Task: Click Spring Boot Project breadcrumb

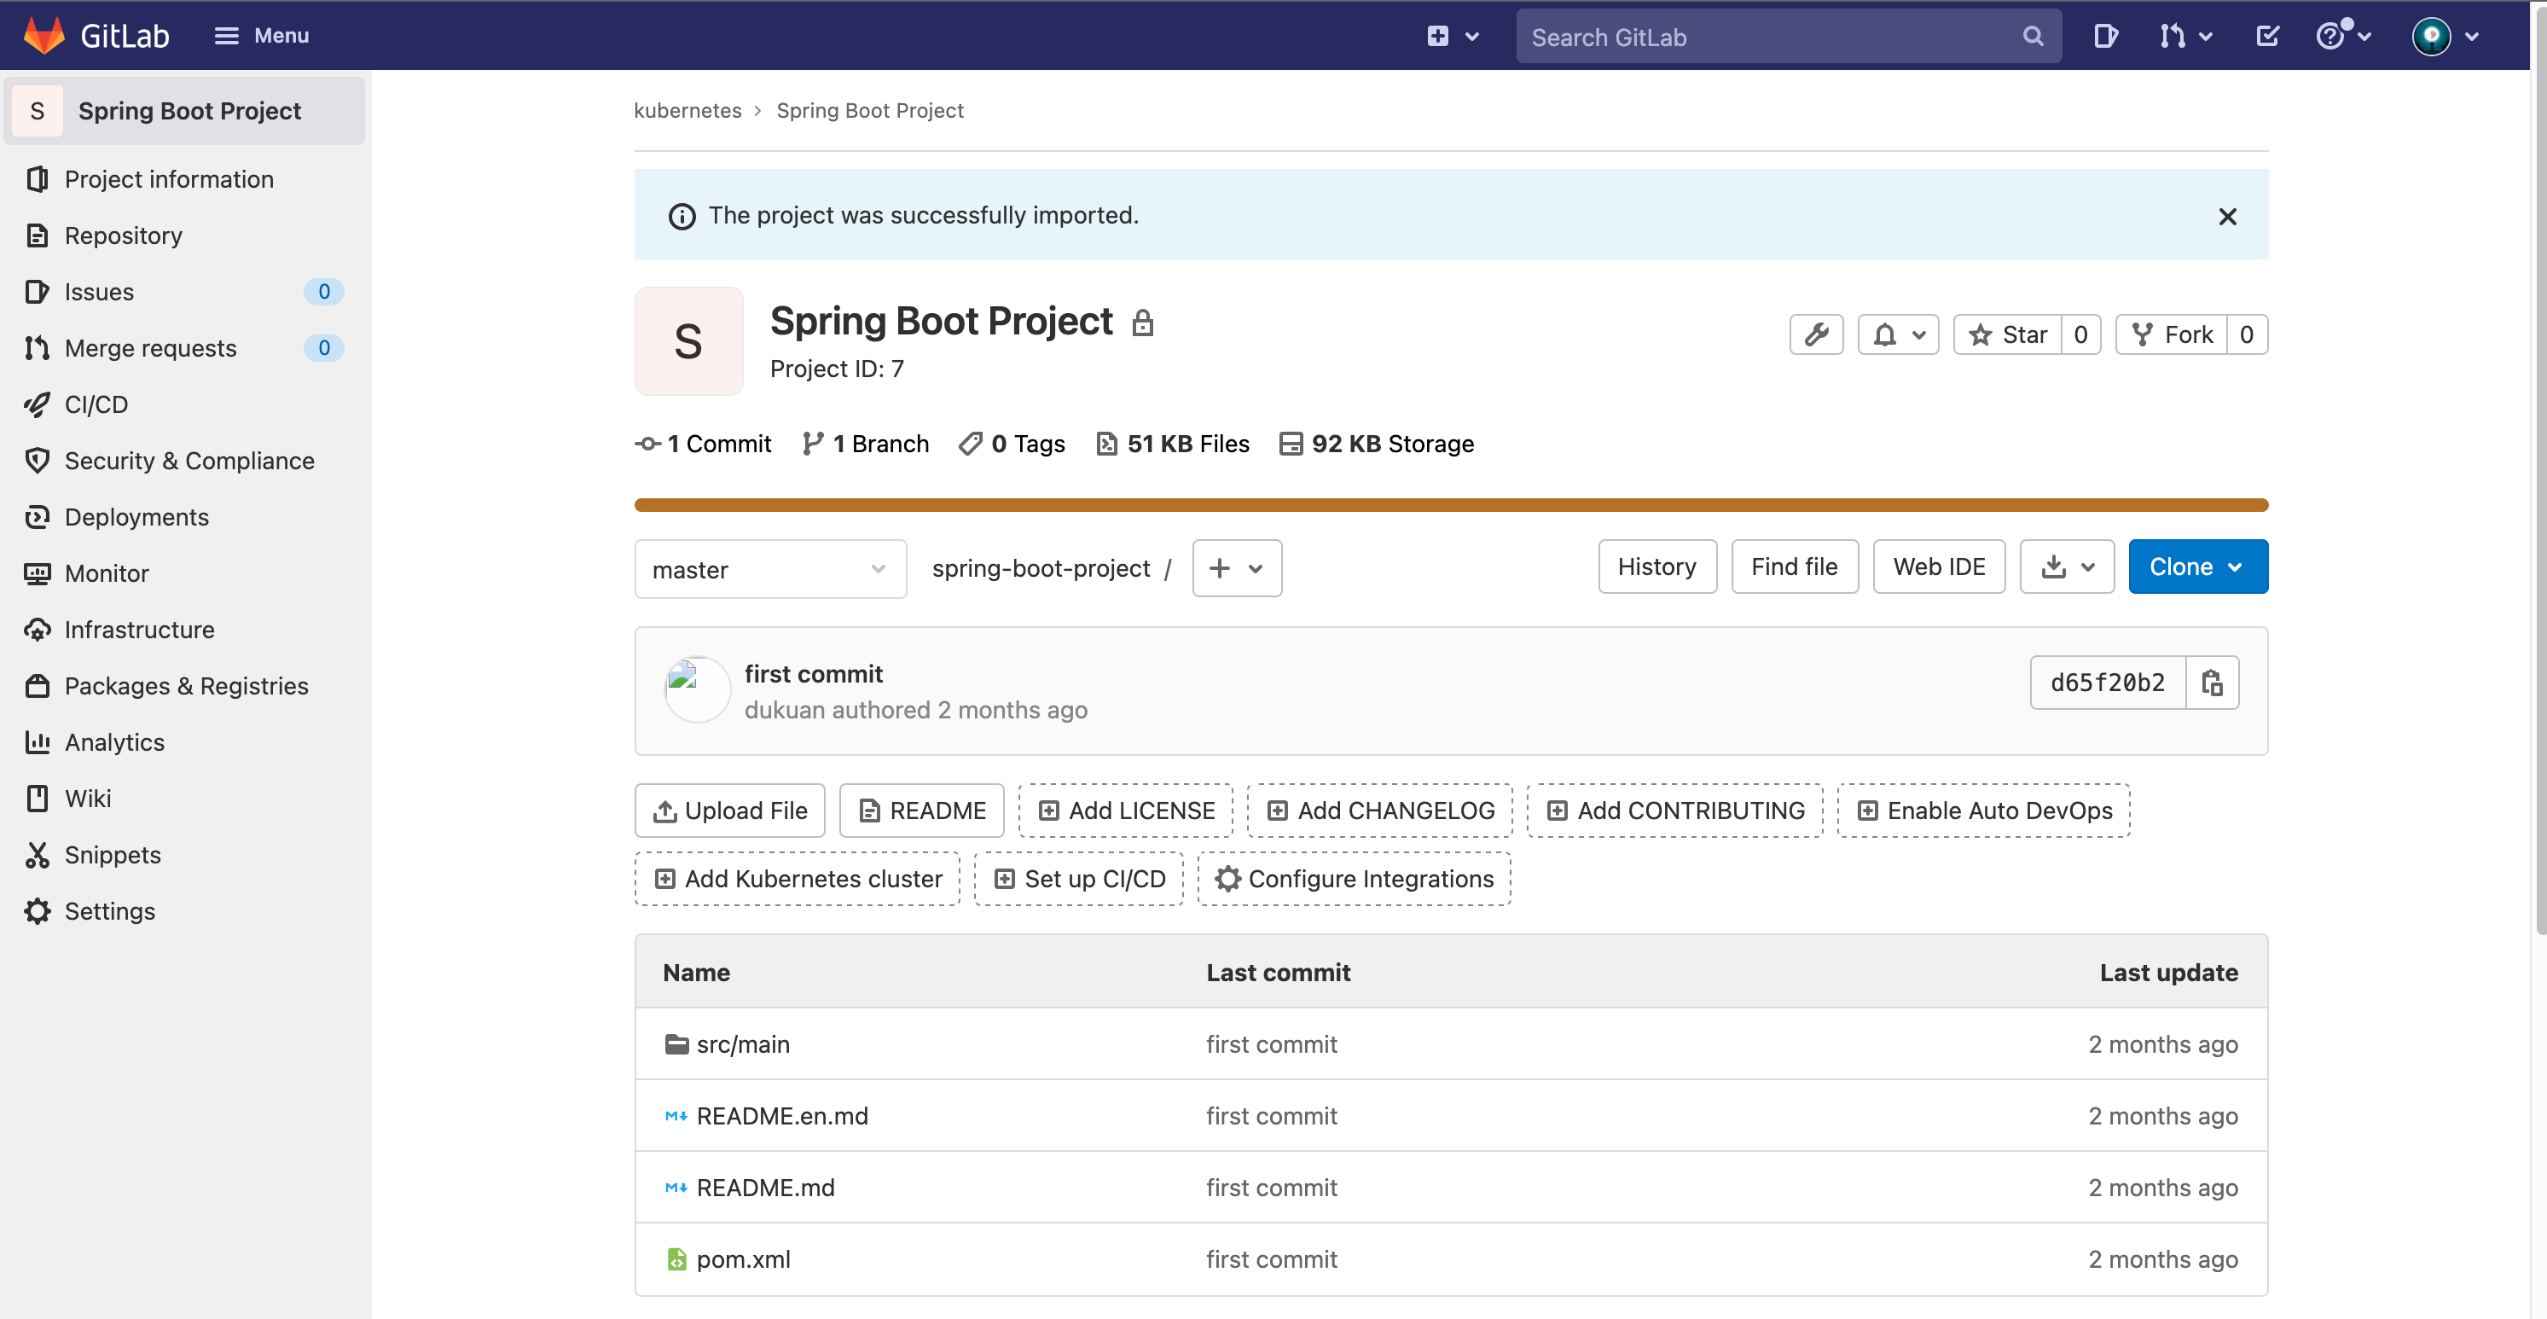Action: pos(869,111)
